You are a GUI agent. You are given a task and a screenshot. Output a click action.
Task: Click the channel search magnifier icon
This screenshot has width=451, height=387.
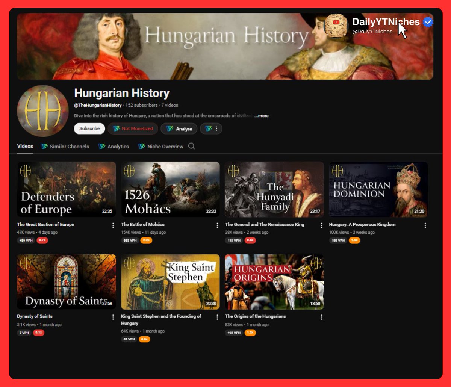(x=191, y=146)
